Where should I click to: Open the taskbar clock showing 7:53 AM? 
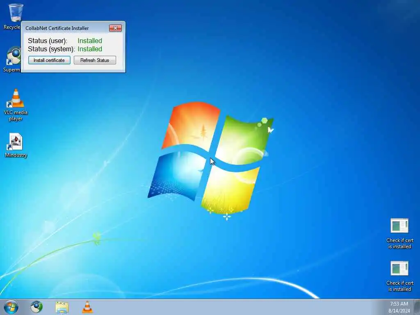coord(399,304)
